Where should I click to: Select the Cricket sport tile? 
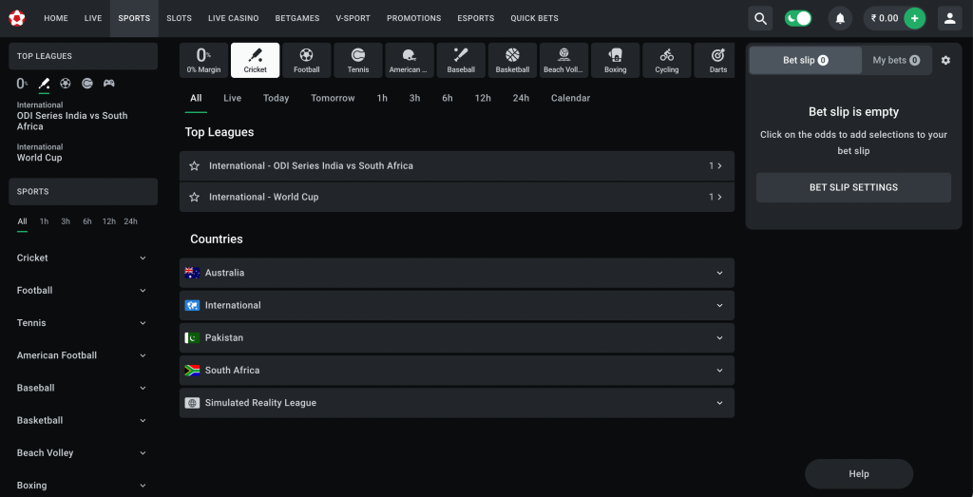[x=255, y=60]
